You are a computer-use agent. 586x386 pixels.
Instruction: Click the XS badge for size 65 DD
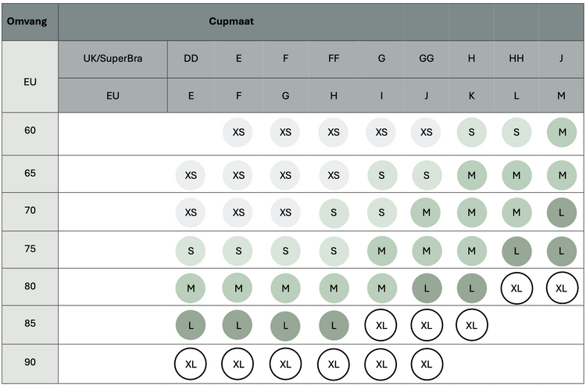191,175
